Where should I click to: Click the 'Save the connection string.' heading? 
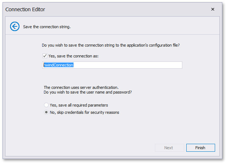pyautogui.click(x=47, y=27)
